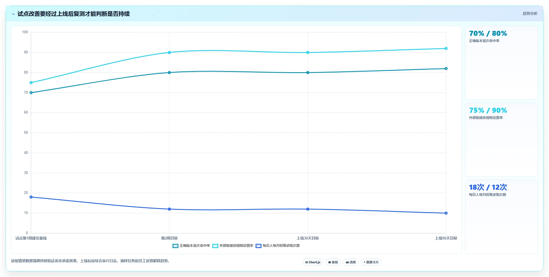Click 每百人每月权限求助次数 point at 第2周目标
Screen dimensions: 549x277
click(169, 209)
